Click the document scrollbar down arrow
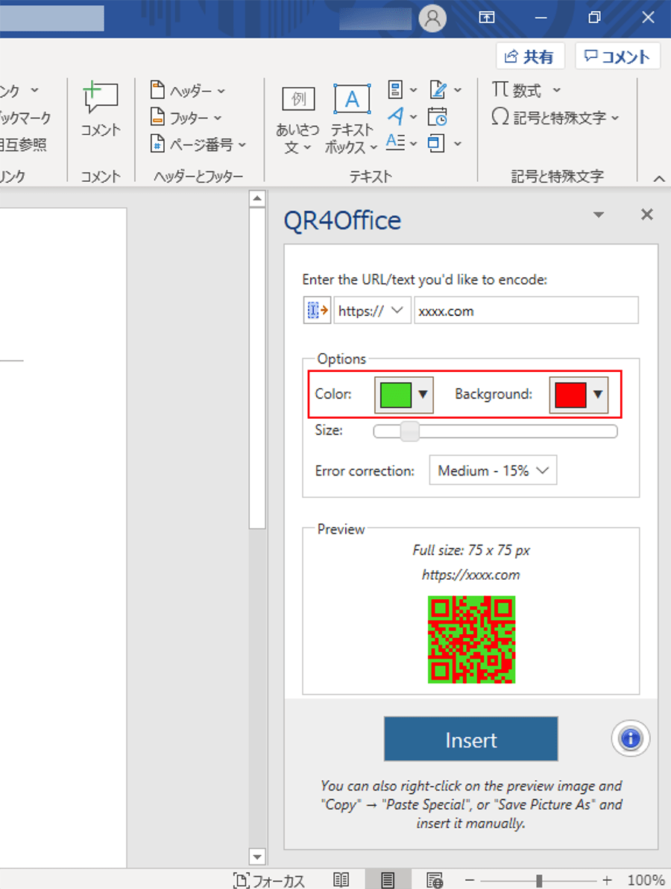671x889 pixels. point(257,857)
